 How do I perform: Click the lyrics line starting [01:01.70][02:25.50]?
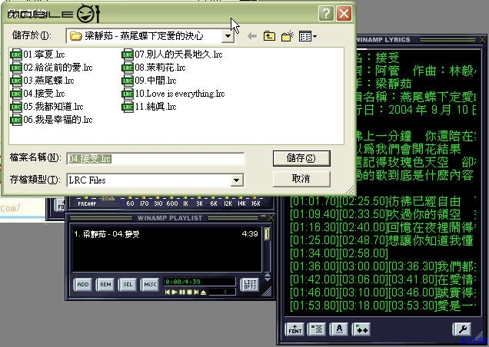(382, 202)
